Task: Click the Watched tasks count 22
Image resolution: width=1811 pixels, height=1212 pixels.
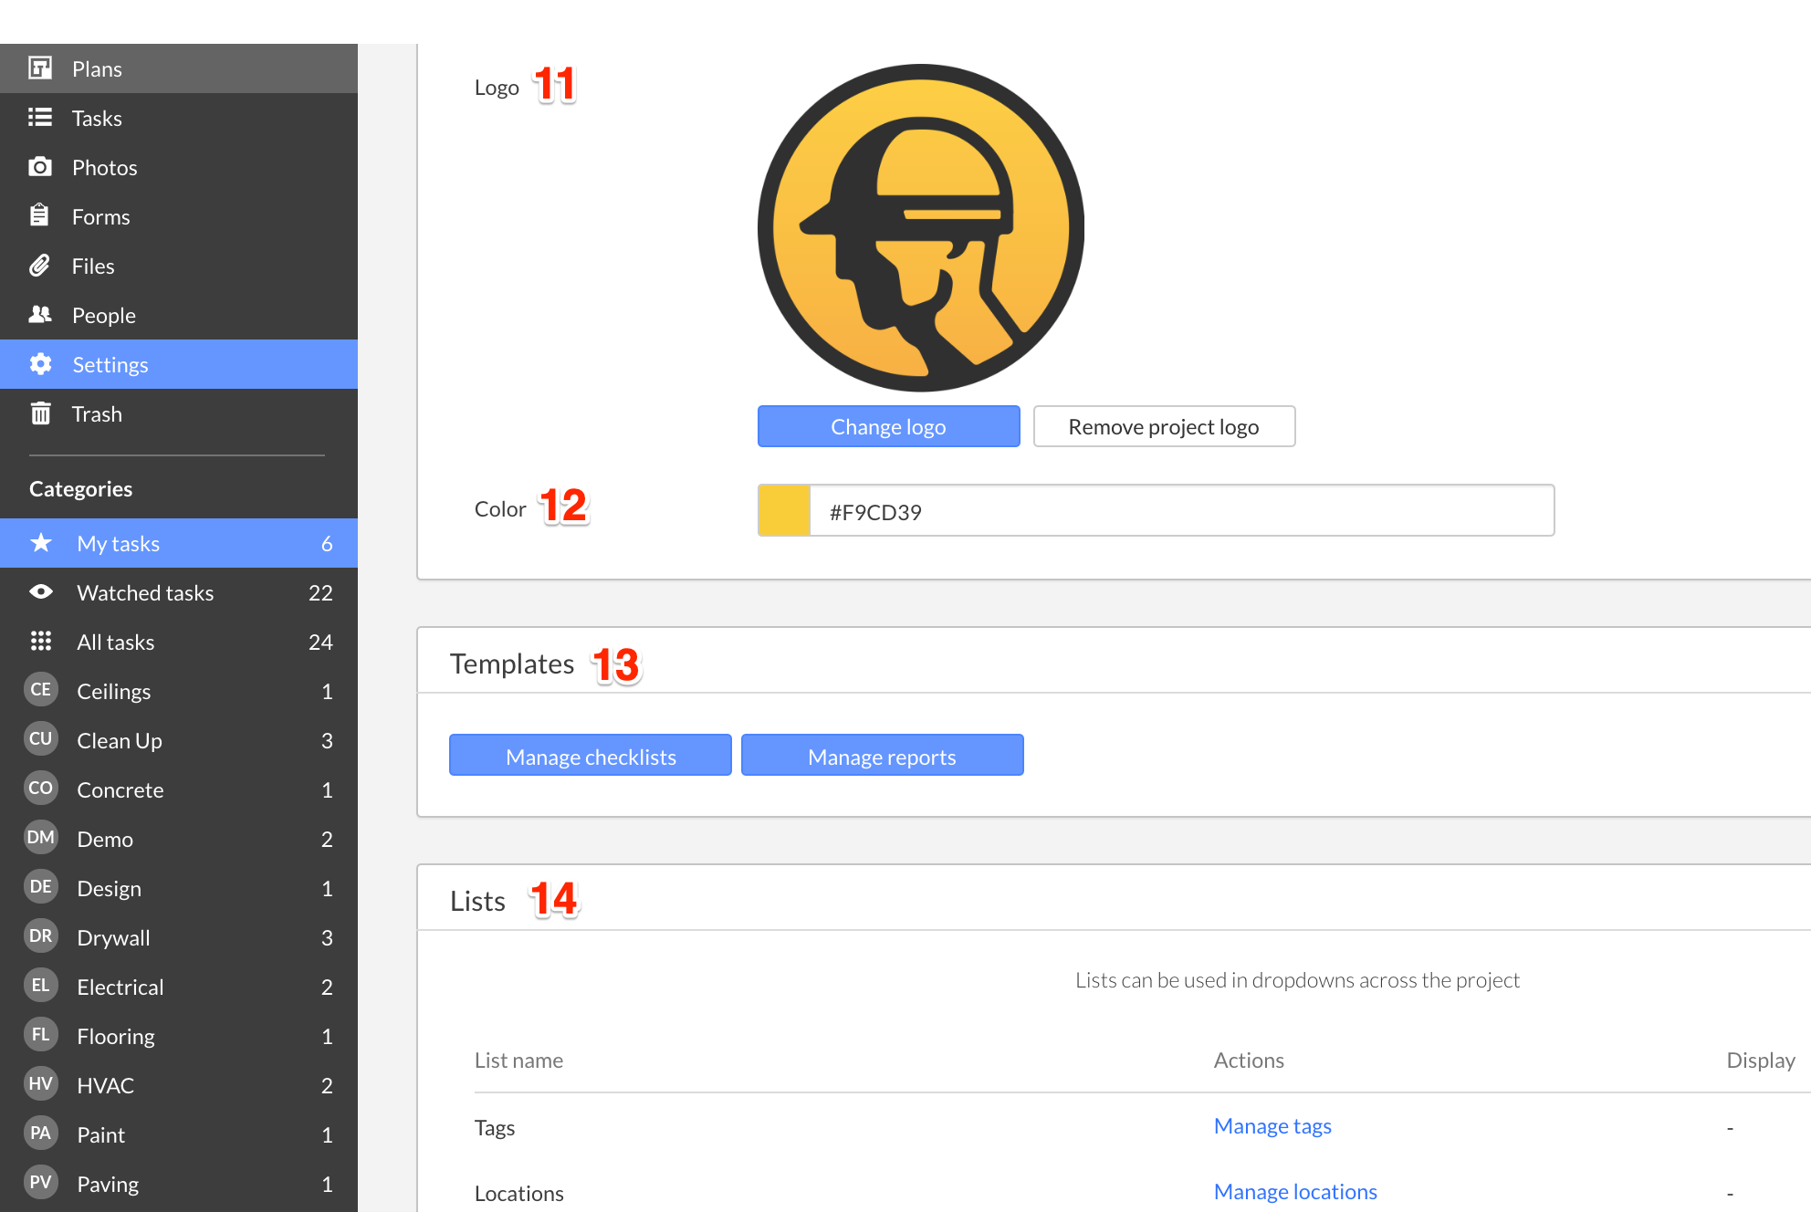Action: click(x=320, y=592)
